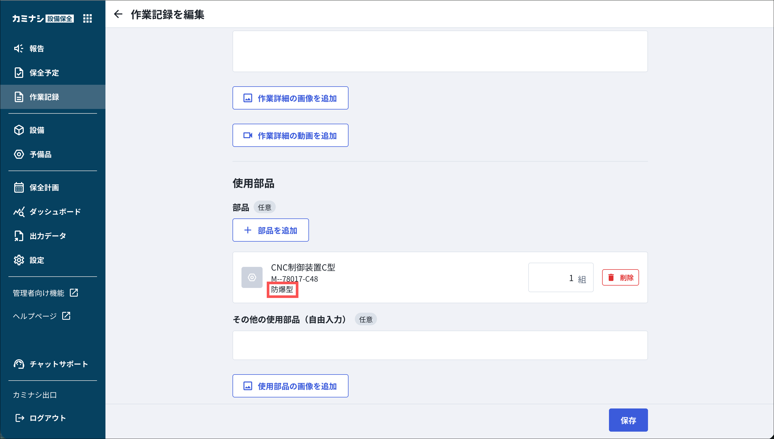The image size is (774, 439).
Task: Click the チャットサポート headset icon
Action: click(x=19, y=364)
